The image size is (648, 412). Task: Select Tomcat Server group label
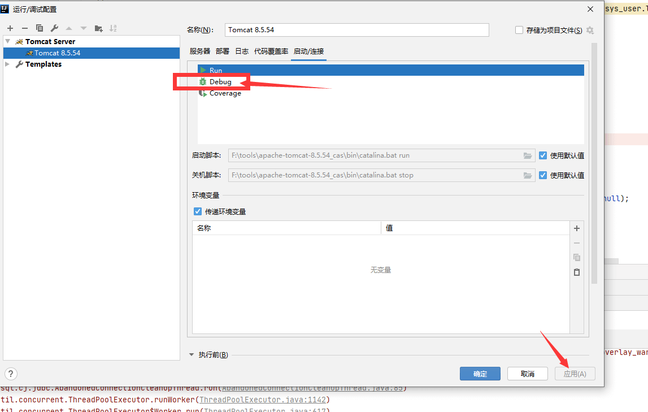click(50, 41)
